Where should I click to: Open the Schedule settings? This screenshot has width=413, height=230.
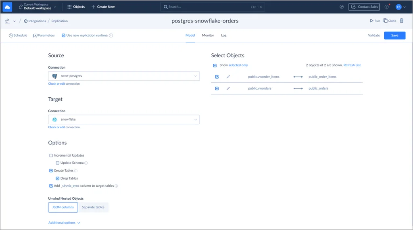point(18,35)
